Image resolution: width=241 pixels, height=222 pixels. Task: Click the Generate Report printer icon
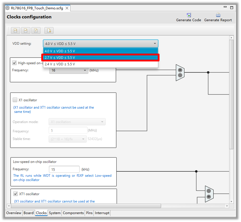click(x=218, y=15)
